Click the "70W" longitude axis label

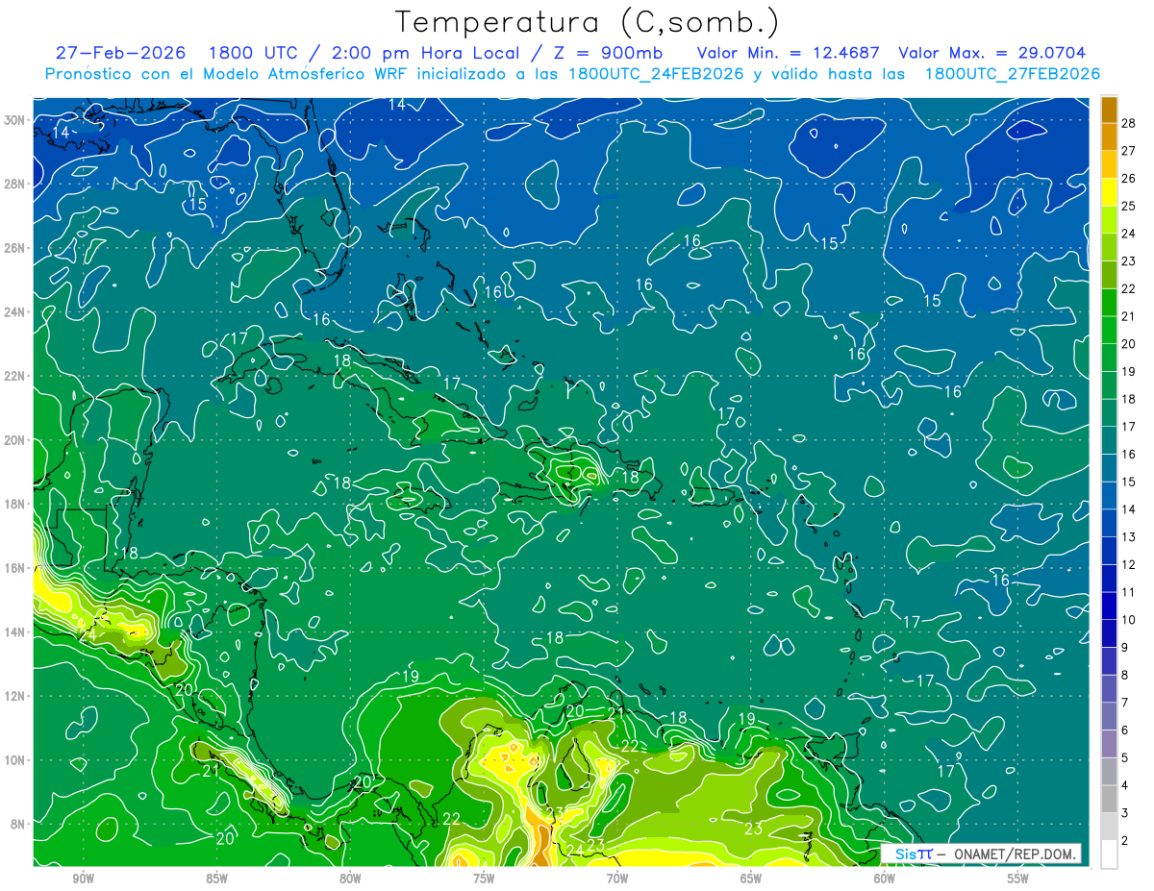617,879
